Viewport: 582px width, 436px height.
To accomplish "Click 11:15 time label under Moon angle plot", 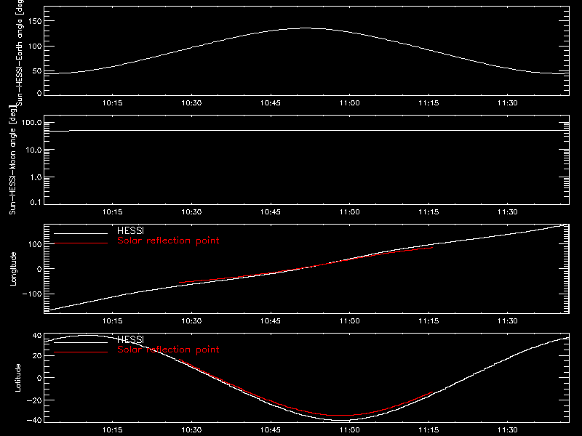I will [428, 212].
